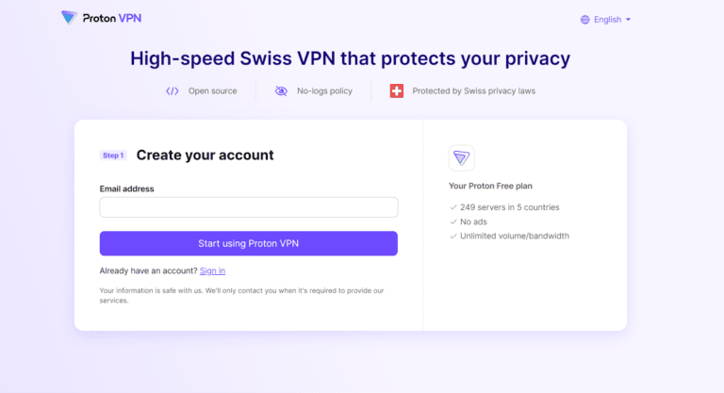
Task: Expand language menu using the arrow
Action: tap(628, 19)
